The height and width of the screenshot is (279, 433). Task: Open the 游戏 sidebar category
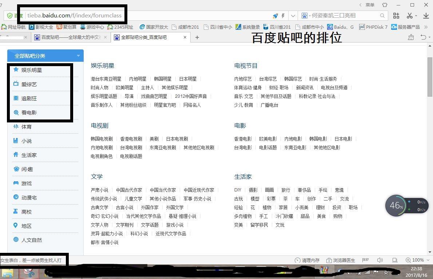27,183
